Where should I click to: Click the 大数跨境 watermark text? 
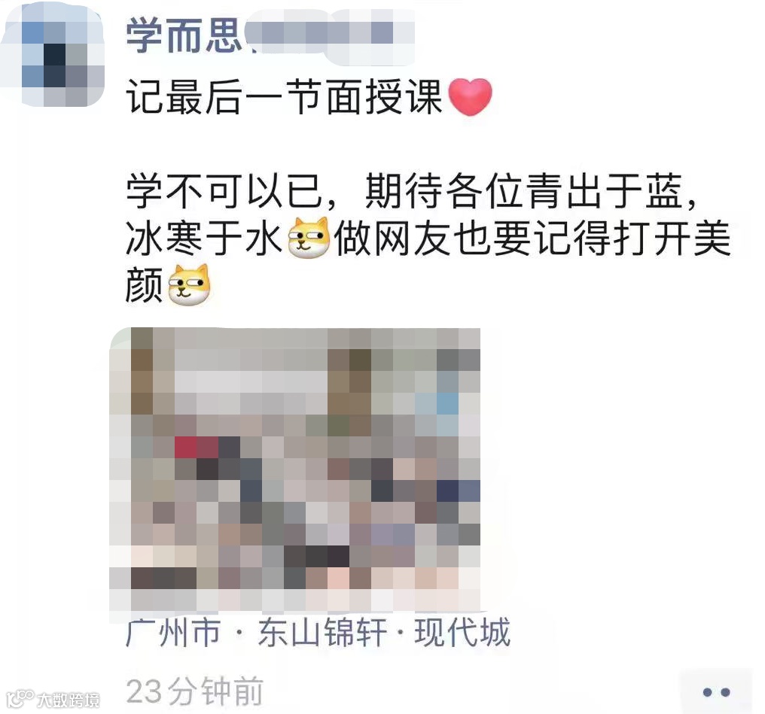point(69,700)
